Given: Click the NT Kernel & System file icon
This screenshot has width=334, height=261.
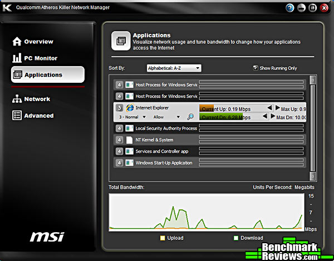Looking at the screenshot, I should [130, 140].
